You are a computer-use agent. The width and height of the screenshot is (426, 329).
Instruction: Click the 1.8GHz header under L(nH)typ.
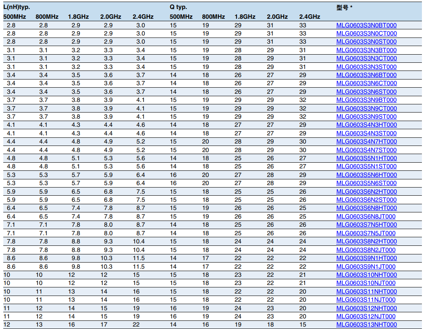(78, 17)
